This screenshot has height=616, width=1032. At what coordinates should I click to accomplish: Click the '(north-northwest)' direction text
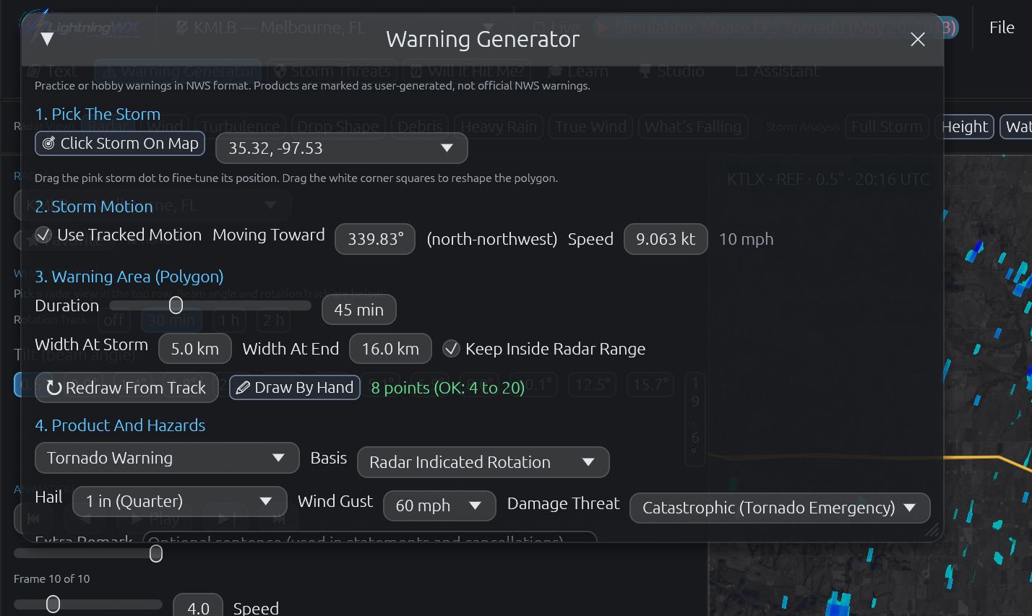[x=492, y=239]
